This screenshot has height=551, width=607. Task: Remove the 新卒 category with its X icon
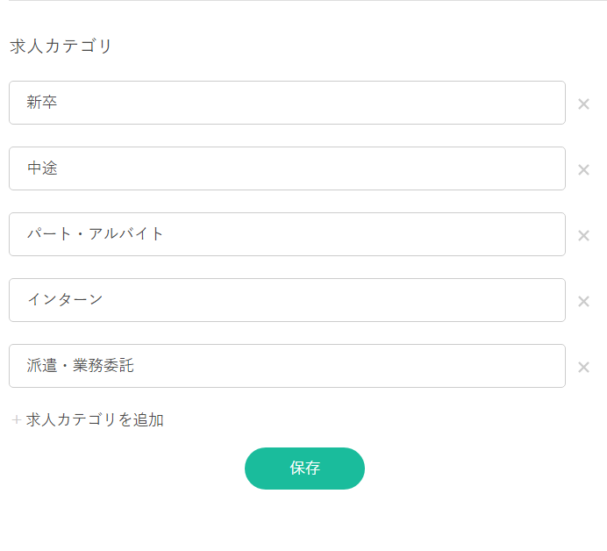(583, 104)
